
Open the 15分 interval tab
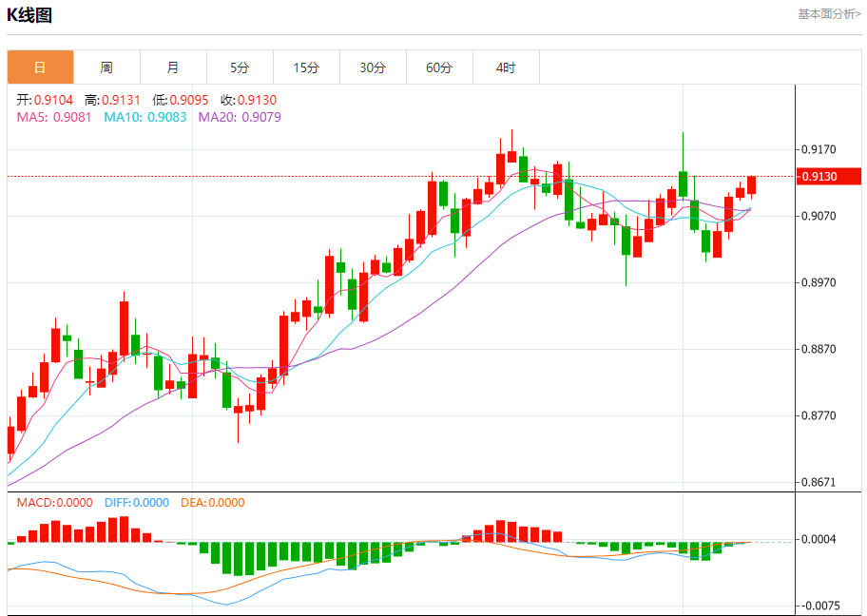pyautogui.click(x=306, y=67)
